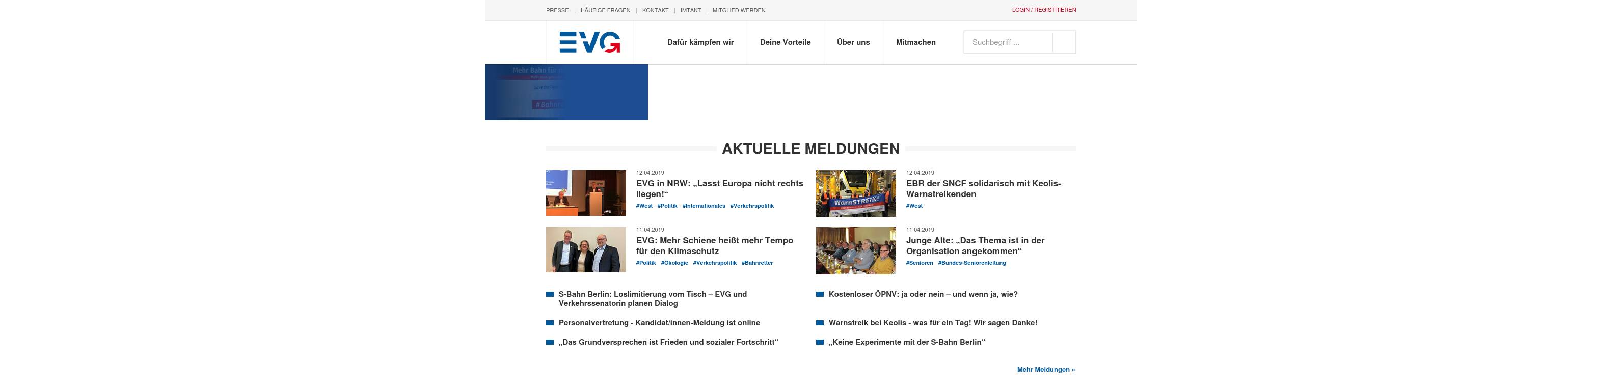Screen dimensions: 1622x391
Task: Go to the Presse page
Action: pyautogui.click(x=557, y=10)
